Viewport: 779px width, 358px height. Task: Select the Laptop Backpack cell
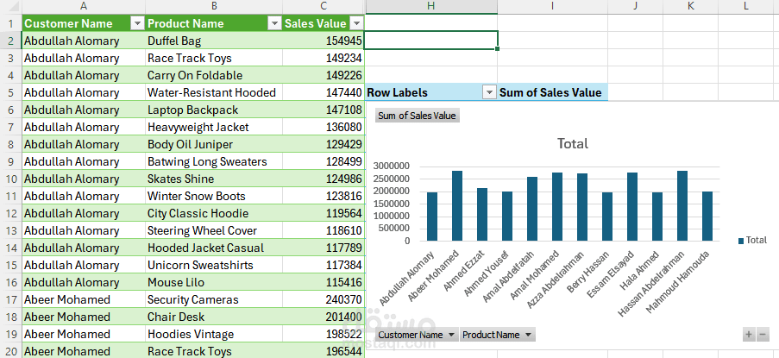click(x=214, y=110)
